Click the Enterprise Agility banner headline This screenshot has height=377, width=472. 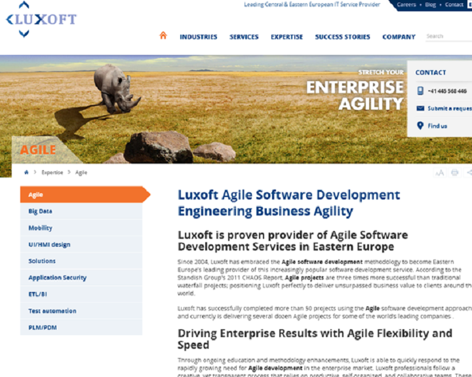tap(355, 96)
